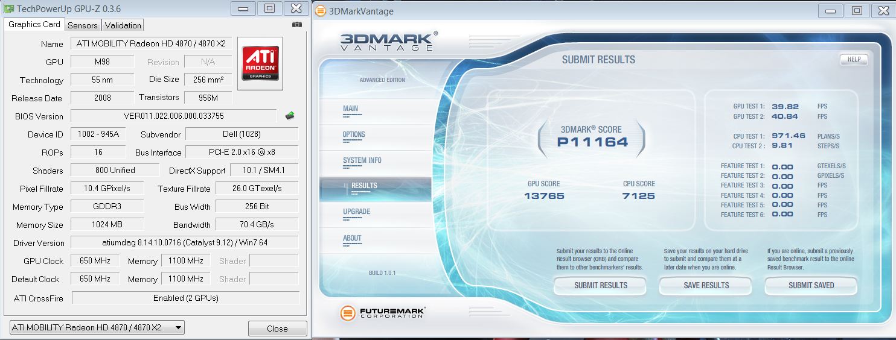This screenshot has height=340, width=896.
Task: Click the SAVE RESULTS button
Action: [x=706, y=286]
